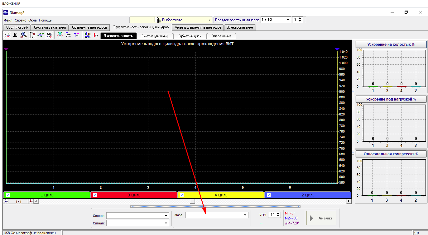
Task: Click the zero-level offset arrows icon
Action: tap(7, 35)
